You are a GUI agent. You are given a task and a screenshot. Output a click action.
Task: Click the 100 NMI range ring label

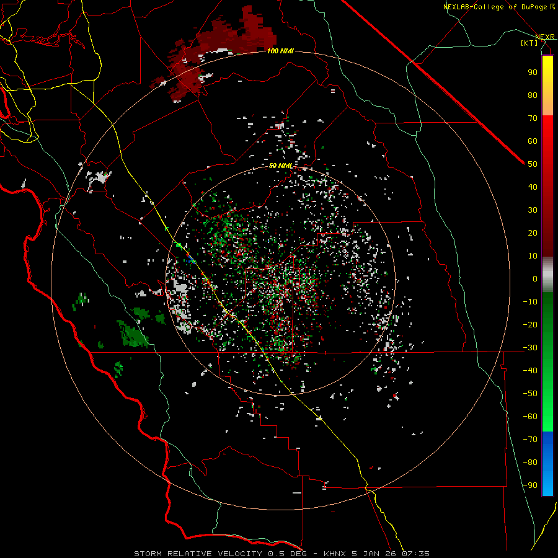point(280,51)
